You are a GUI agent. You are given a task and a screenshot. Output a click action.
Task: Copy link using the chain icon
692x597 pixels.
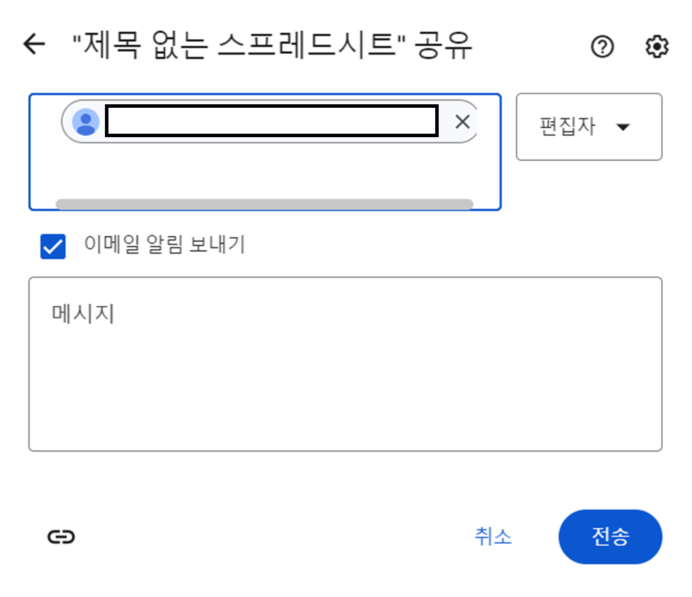pyautogui.click(x=62, y=537)
